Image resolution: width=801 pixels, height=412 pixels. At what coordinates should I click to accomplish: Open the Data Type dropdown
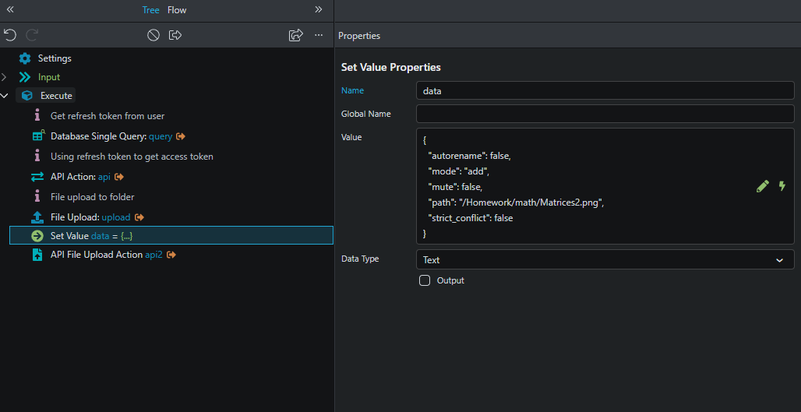(605, 260)
